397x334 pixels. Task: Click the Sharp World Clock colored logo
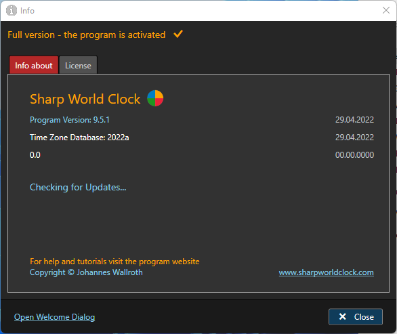pos(155,98)
